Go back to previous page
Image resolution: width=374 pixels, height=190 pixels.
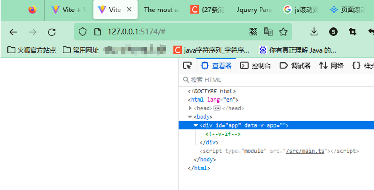[13, 32]
